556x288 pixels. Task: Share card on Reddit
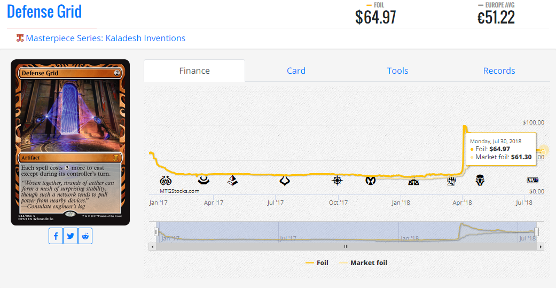click(x=85, y=236)
